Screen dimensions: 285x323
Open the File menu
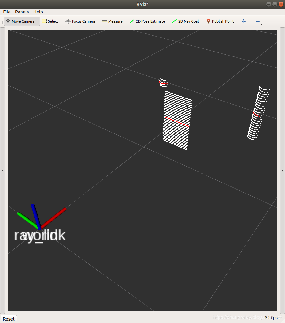[x=7, y=12]
